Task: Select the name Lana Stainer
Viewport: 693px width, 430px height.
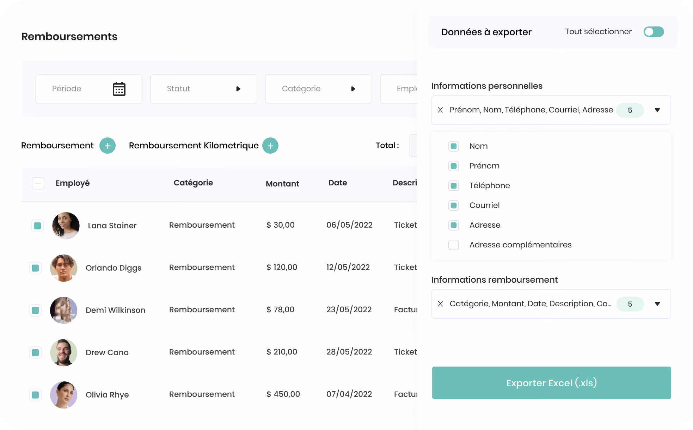Action: tap(112, 226)
